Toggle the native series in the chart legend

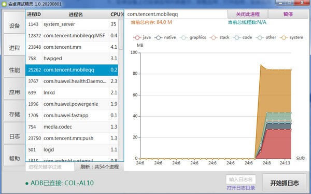[165, 37]
